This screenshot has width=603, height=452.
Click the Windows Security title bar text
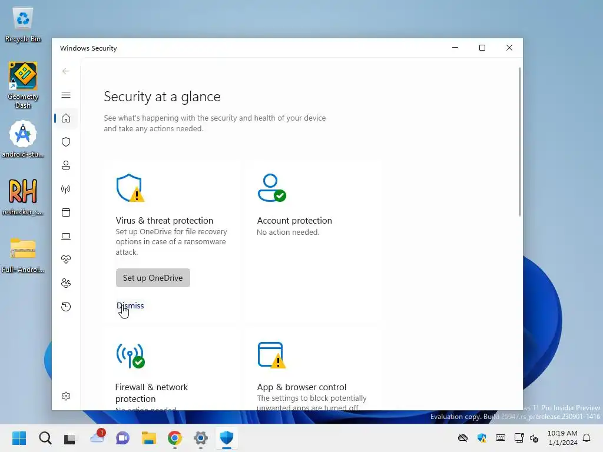(x=88, y=48)
